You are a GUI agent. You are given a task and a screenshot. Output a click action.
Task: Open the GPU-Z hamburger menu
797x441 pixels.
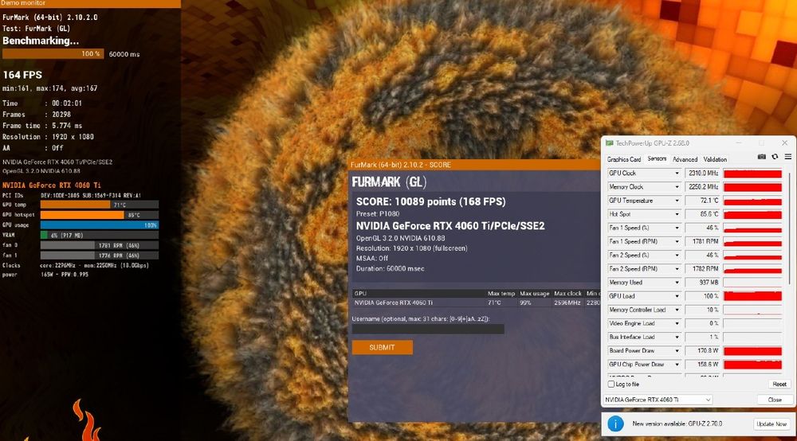(x=788, y=157)
